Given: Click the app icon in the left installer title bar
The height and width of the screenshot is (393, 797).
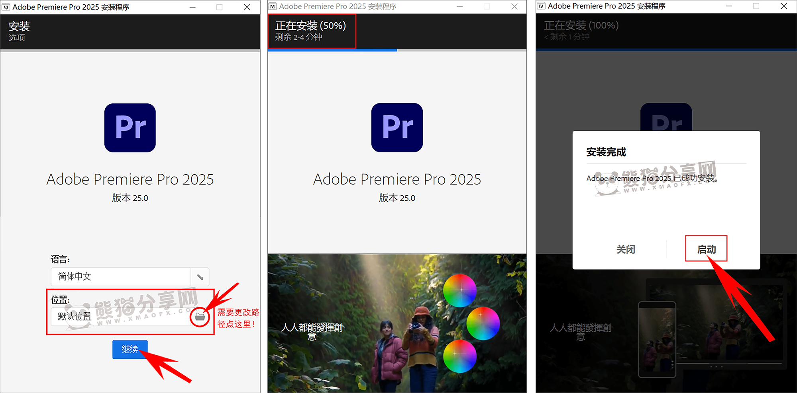Looking at the screenshot, I should (6, 7).
